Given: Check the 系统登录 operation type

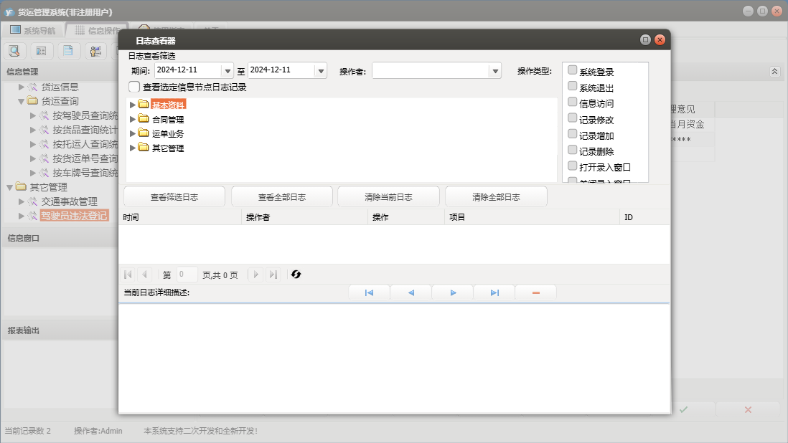Looking at the screenshot, I should coord(573,70).
